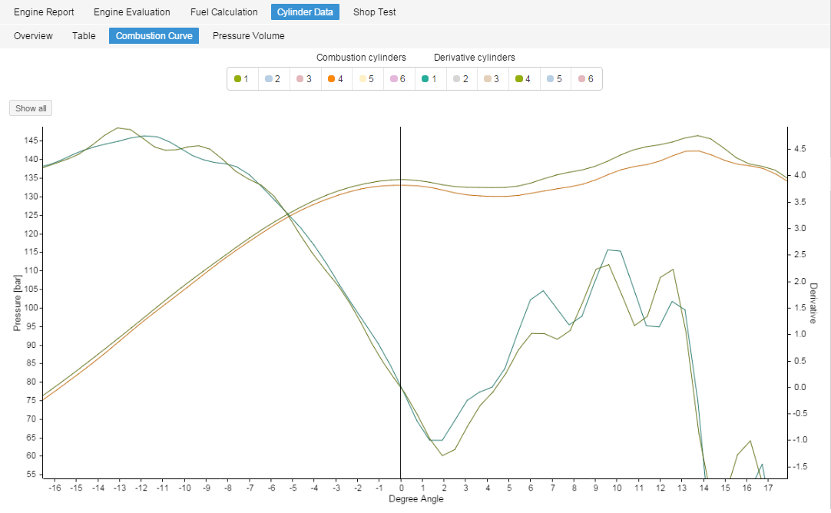The width and height of the screenshot is (831, 513).
Task: Switch to the Shop Test tab
Action: (x=374, y=12)
